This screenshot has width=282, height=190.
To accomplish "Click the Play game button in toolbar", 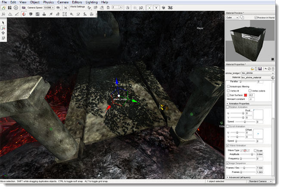I will 16,8.
